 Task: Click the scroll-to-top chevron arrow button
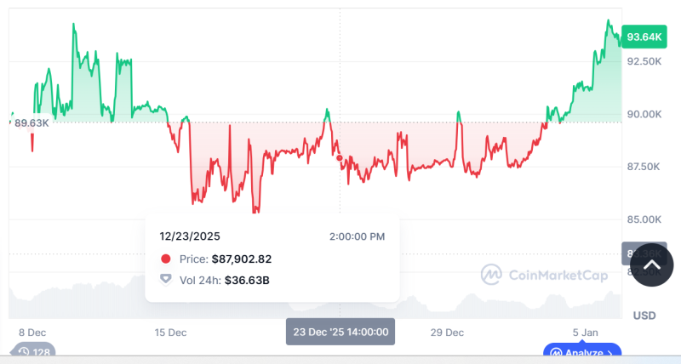coord(651,264)
